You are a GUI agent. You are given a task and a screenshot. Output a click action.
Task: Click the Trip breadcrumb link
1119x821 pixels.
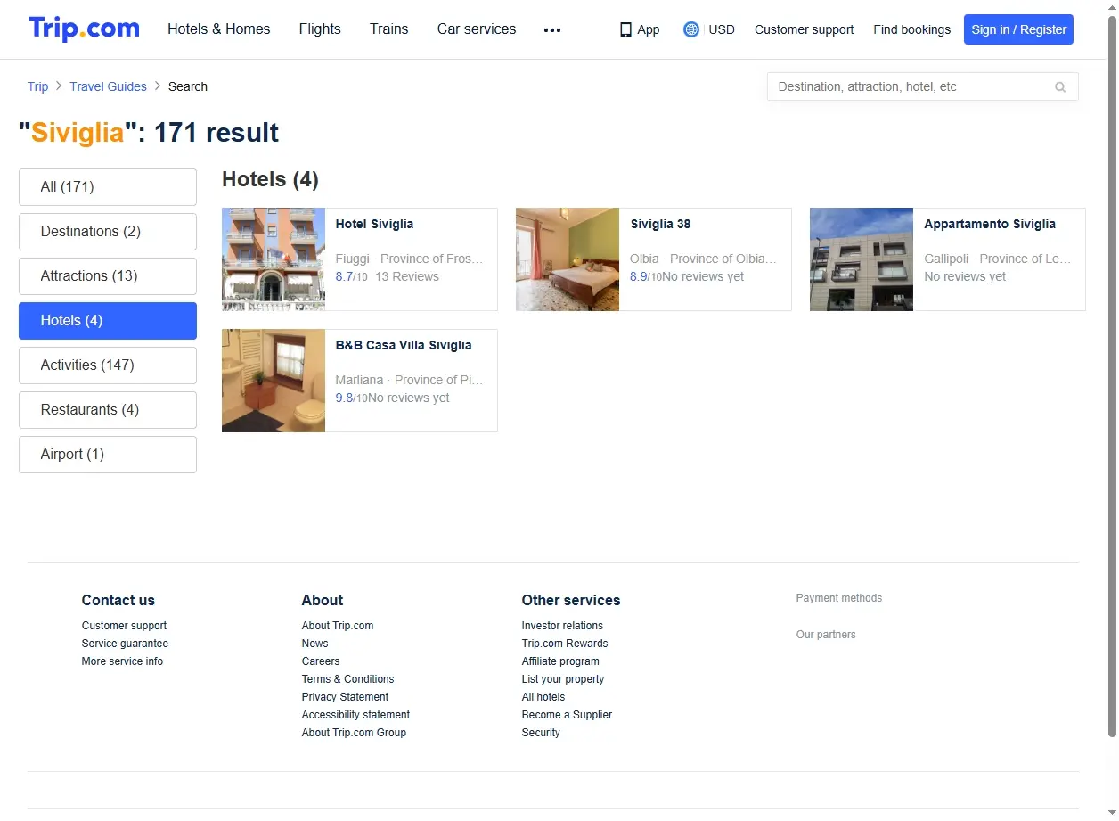(37, 86)
